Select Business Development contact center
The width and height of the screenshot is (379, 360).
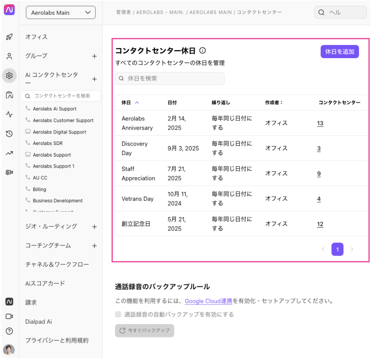coord(58,201)
